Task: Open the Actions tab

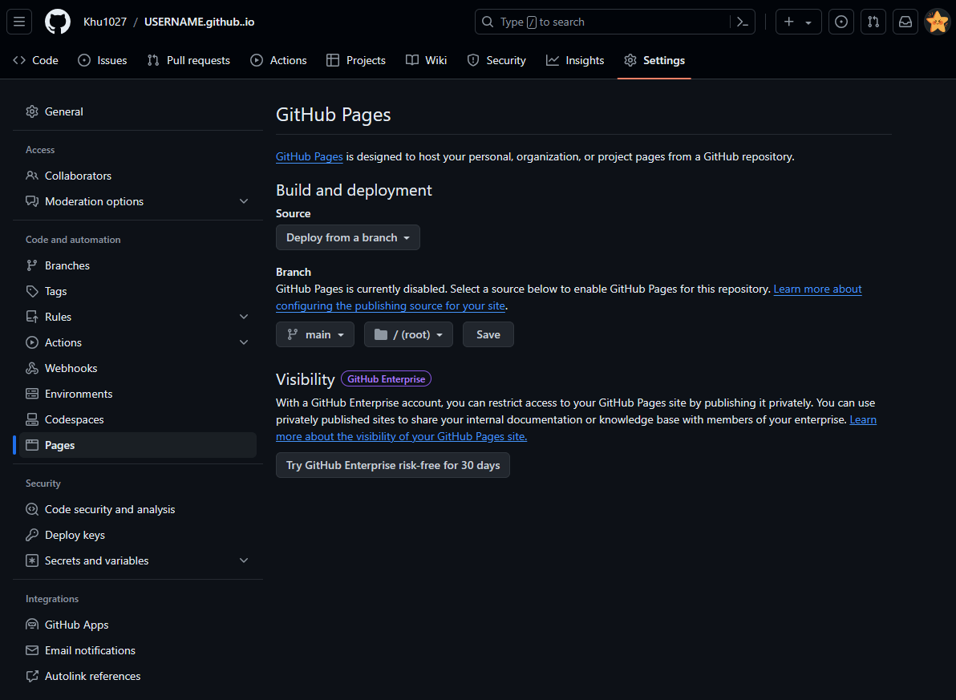Action: (x=278, y=60)
